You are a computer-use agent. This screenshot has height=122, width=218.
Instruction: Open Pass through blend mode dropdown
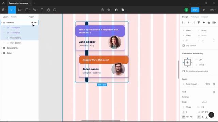click(192, 84)
